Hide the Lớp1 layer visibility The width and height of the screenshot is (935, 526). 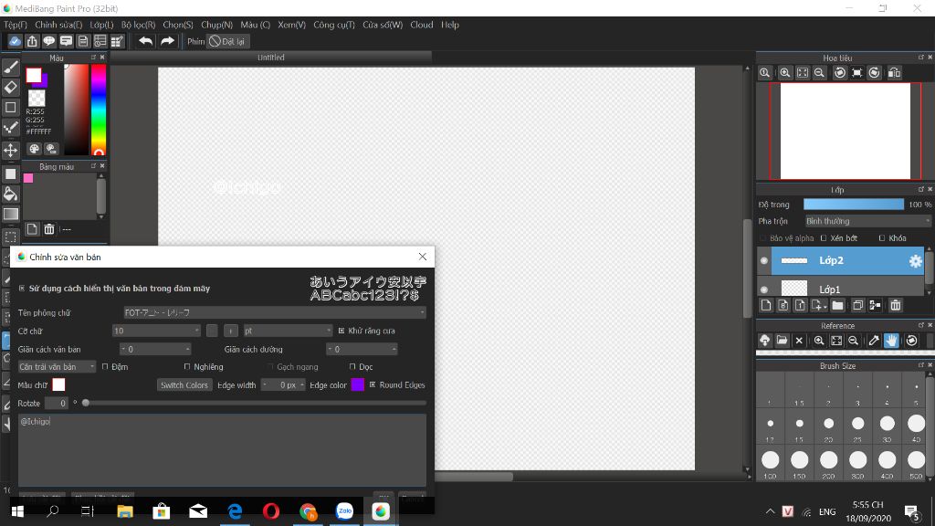tap(764, 289)
